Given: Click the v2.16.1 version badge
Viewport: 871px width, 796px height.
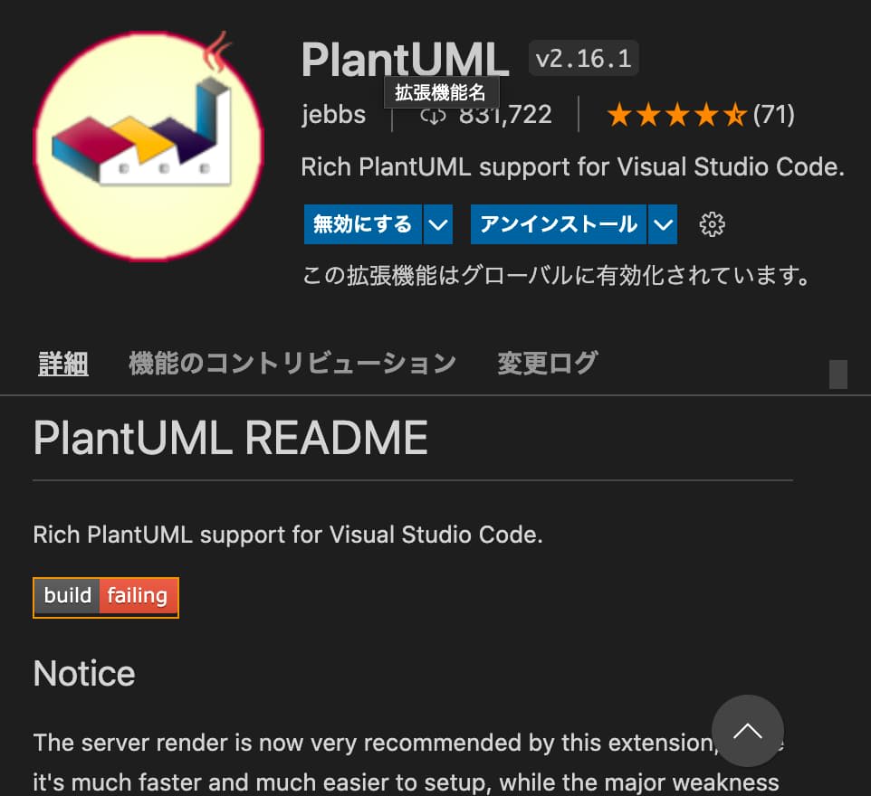Looking at the screenshot, I should 583,58.
